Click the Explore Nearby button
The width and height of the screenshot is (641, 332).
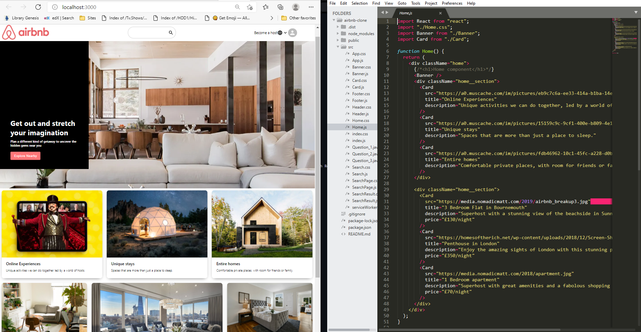[25, 156]
